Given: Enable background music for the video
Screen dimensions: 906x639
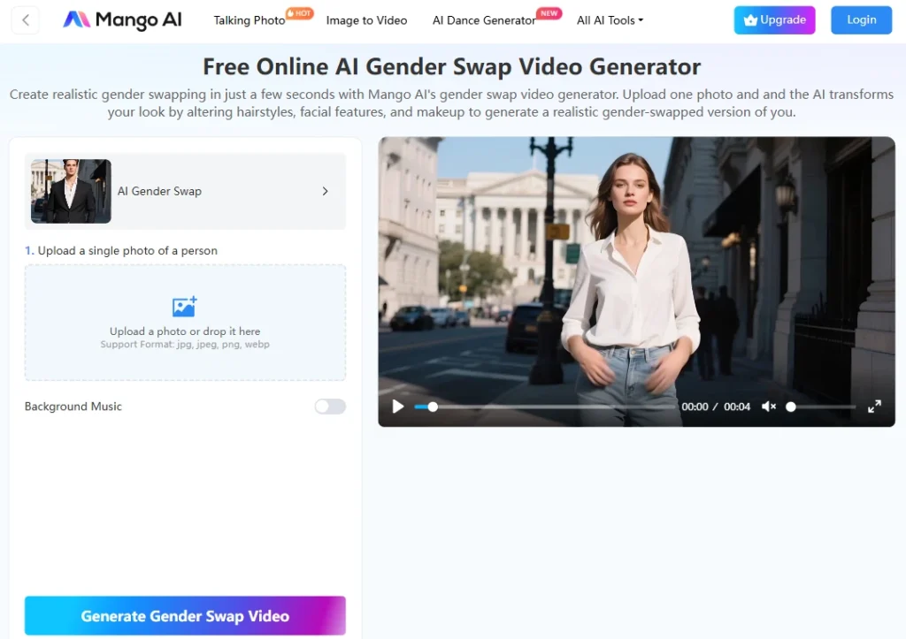Looking at the screenshot, I should pyautogui.click(x=330, y=407).
